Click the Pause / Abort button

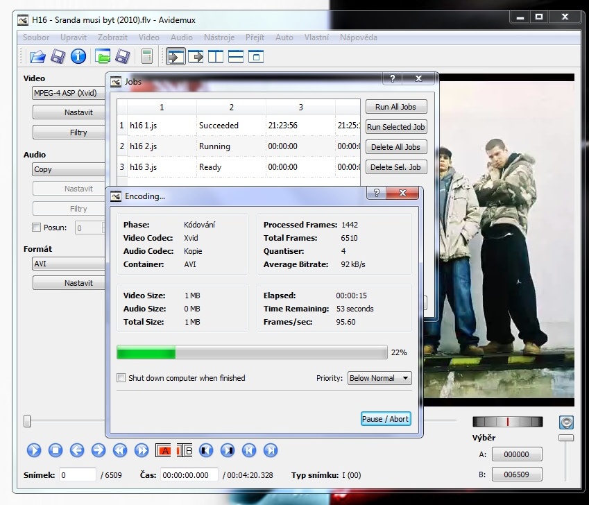(x=386, y=419)
